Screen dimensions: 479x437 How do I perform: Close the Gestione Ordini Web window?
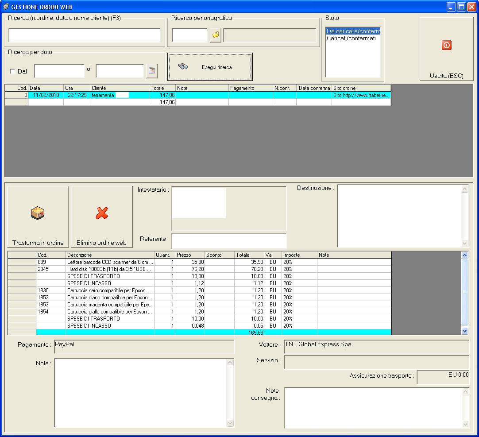[x=471, y=7]
